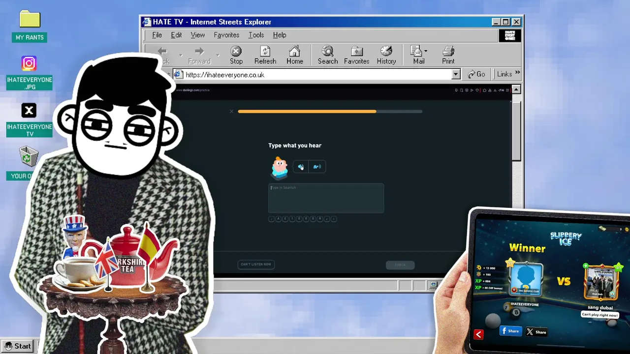Tap the Facebook Share button

(510, 331)
